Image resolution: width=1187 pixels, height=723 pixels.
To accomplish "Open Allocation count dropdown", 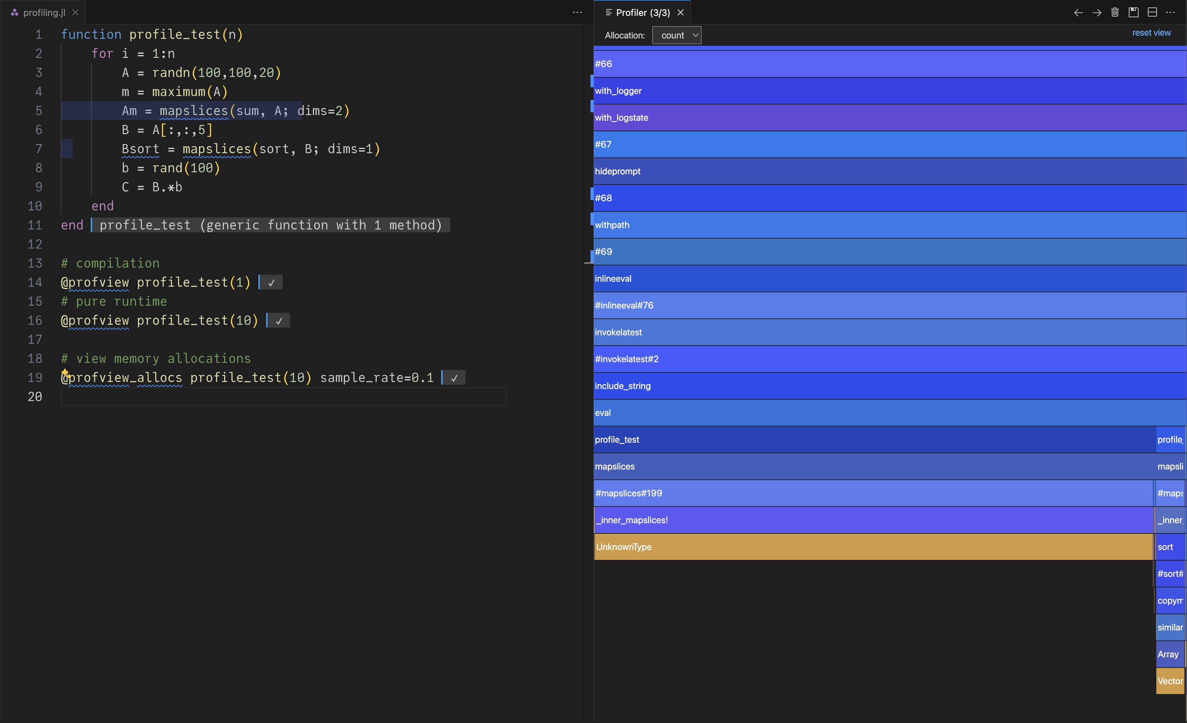I will coord(677,35).
